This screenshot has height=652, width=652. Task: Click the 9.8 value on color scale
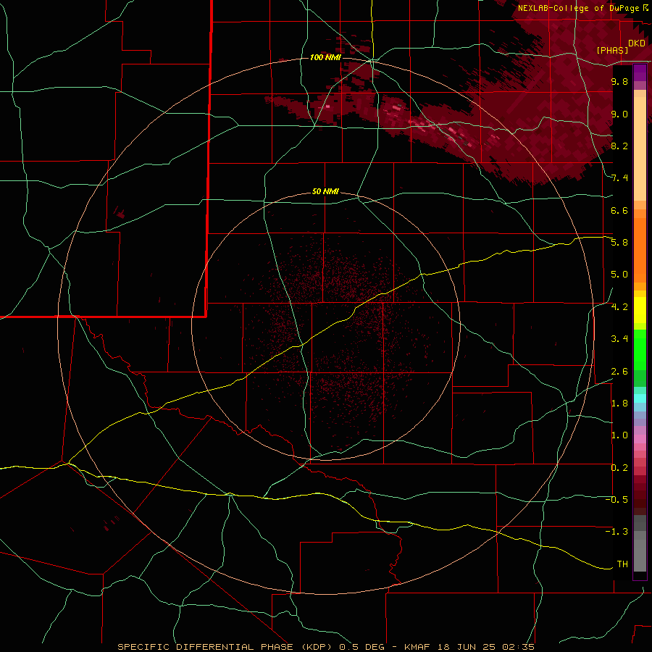coord(619,82)
